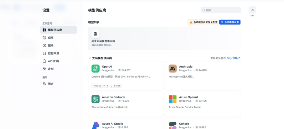Click the 244,017 download count
Viewport: 284px width, 129px height.
click(x=126, y=70)
